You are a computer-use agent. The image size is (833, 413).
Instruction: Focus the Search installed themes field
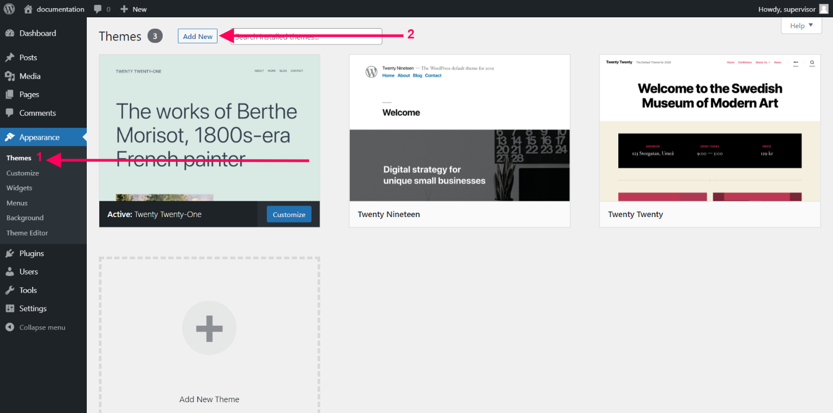[306, 37]
